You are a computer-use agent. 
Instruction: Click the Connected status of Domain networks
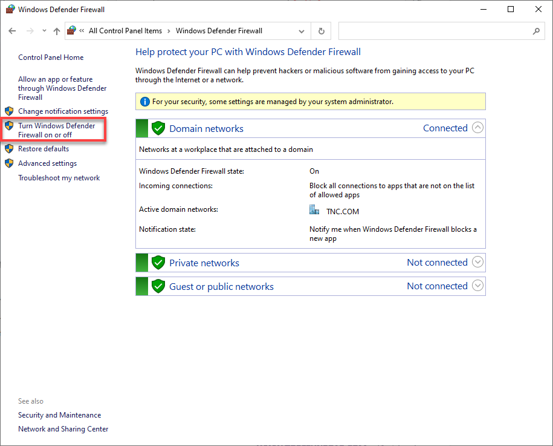(x=445, y=128)
